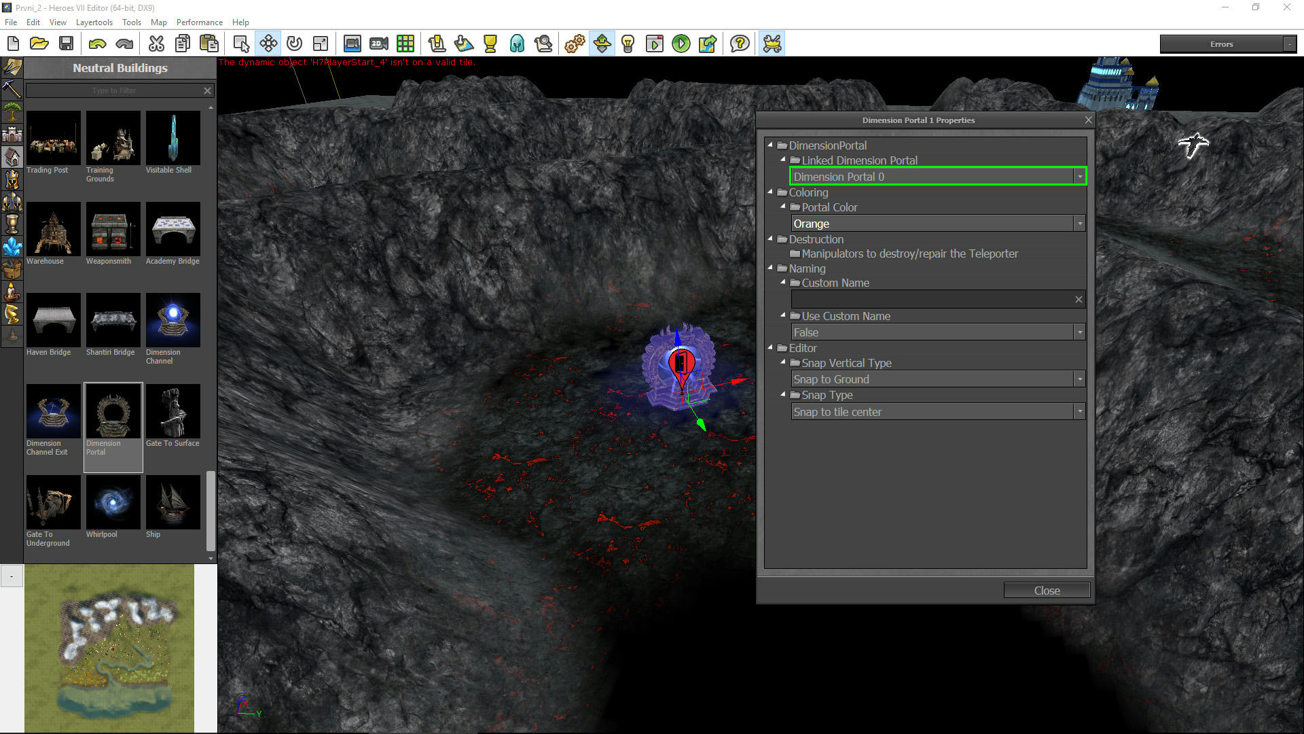Save the map with the floppy disk icon
This screenshot has width=1304, height=734.
(66, 44)
